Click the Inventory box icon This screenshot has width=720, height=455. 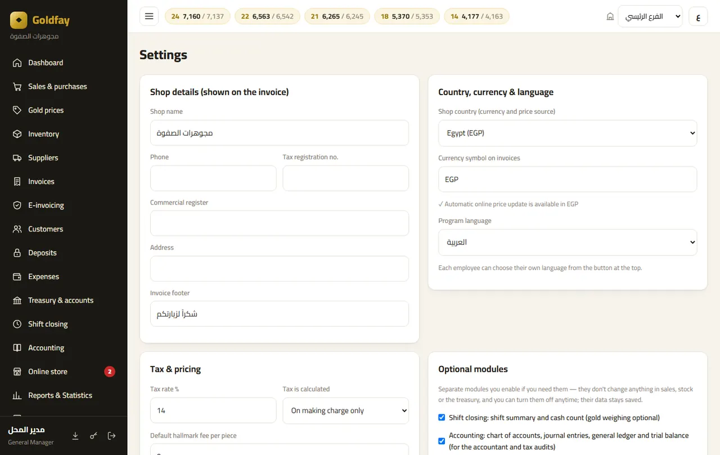(x=17, y=134)
